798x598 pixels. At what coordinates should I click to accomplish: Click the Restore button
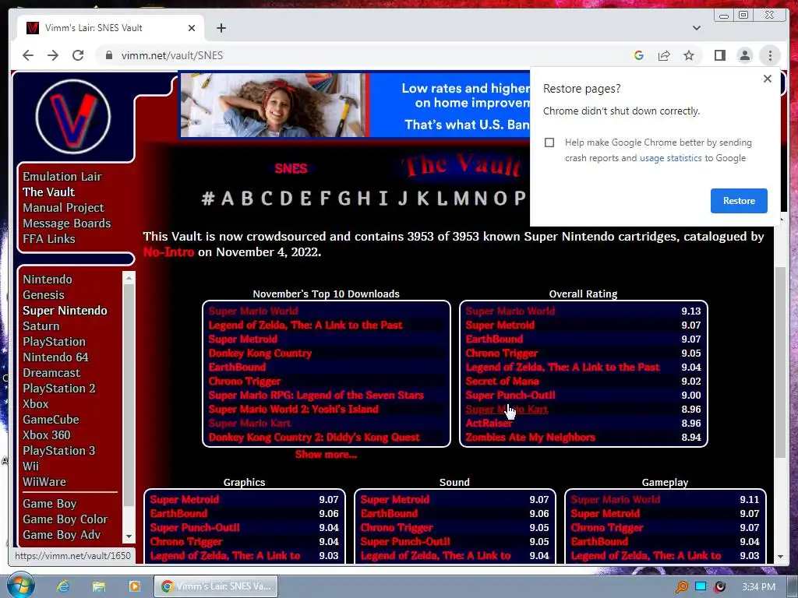[739, 200]
